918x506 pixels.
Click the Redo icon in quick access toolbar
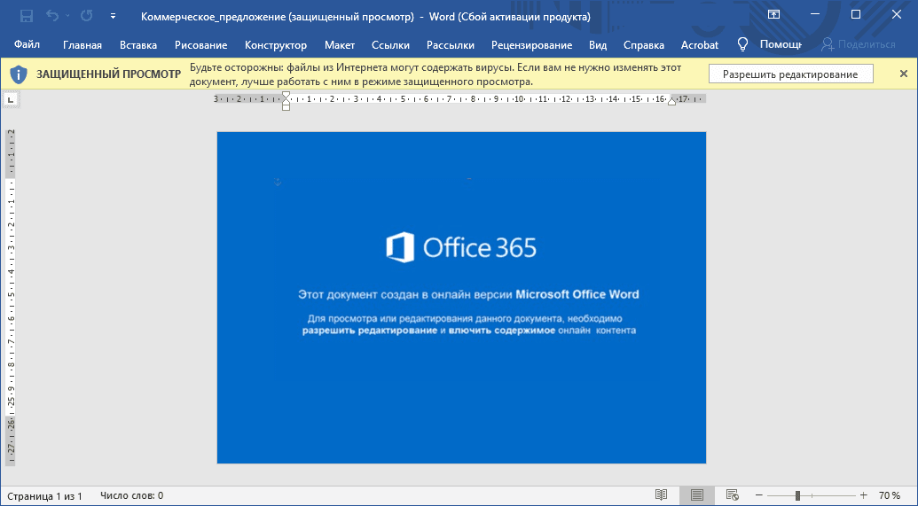pos(87,16)
